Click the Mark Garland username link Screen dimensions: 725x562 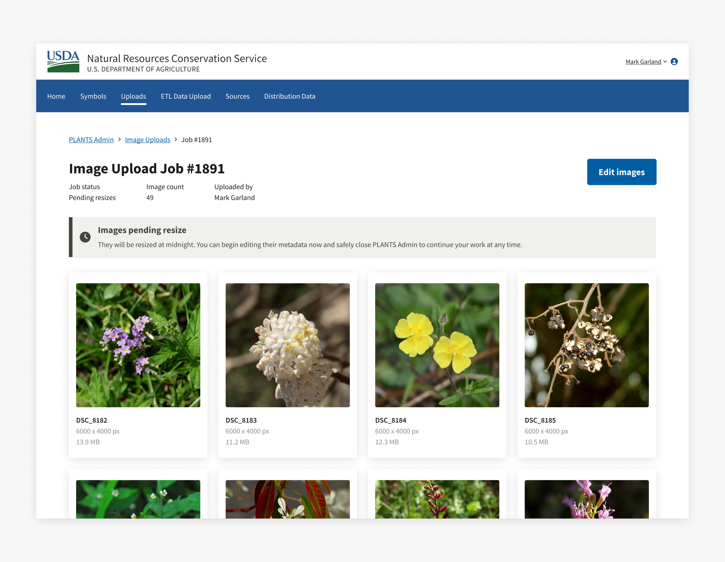(x=643, y=62)
